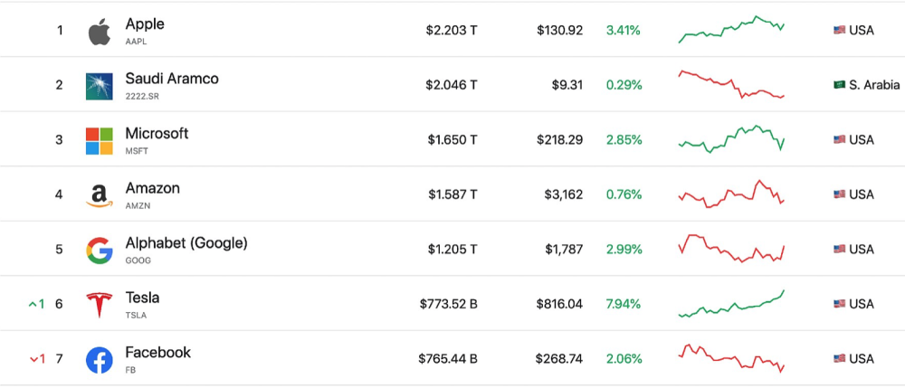Viewport: 905px width, 388px height.
Task: Click the Apple company logo
Action: [100, 31]
